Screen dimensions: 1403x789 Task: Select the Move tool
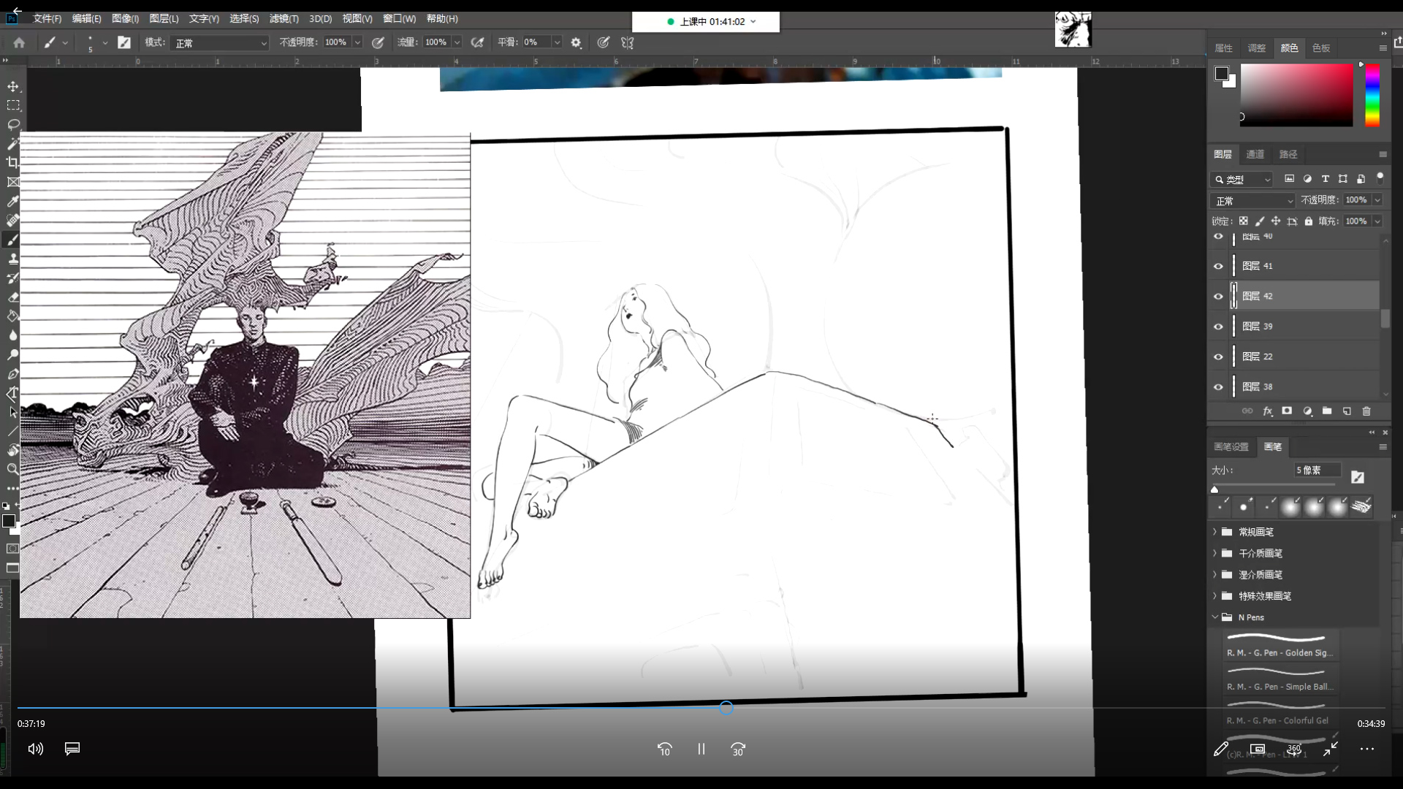[x=13, y=86]
